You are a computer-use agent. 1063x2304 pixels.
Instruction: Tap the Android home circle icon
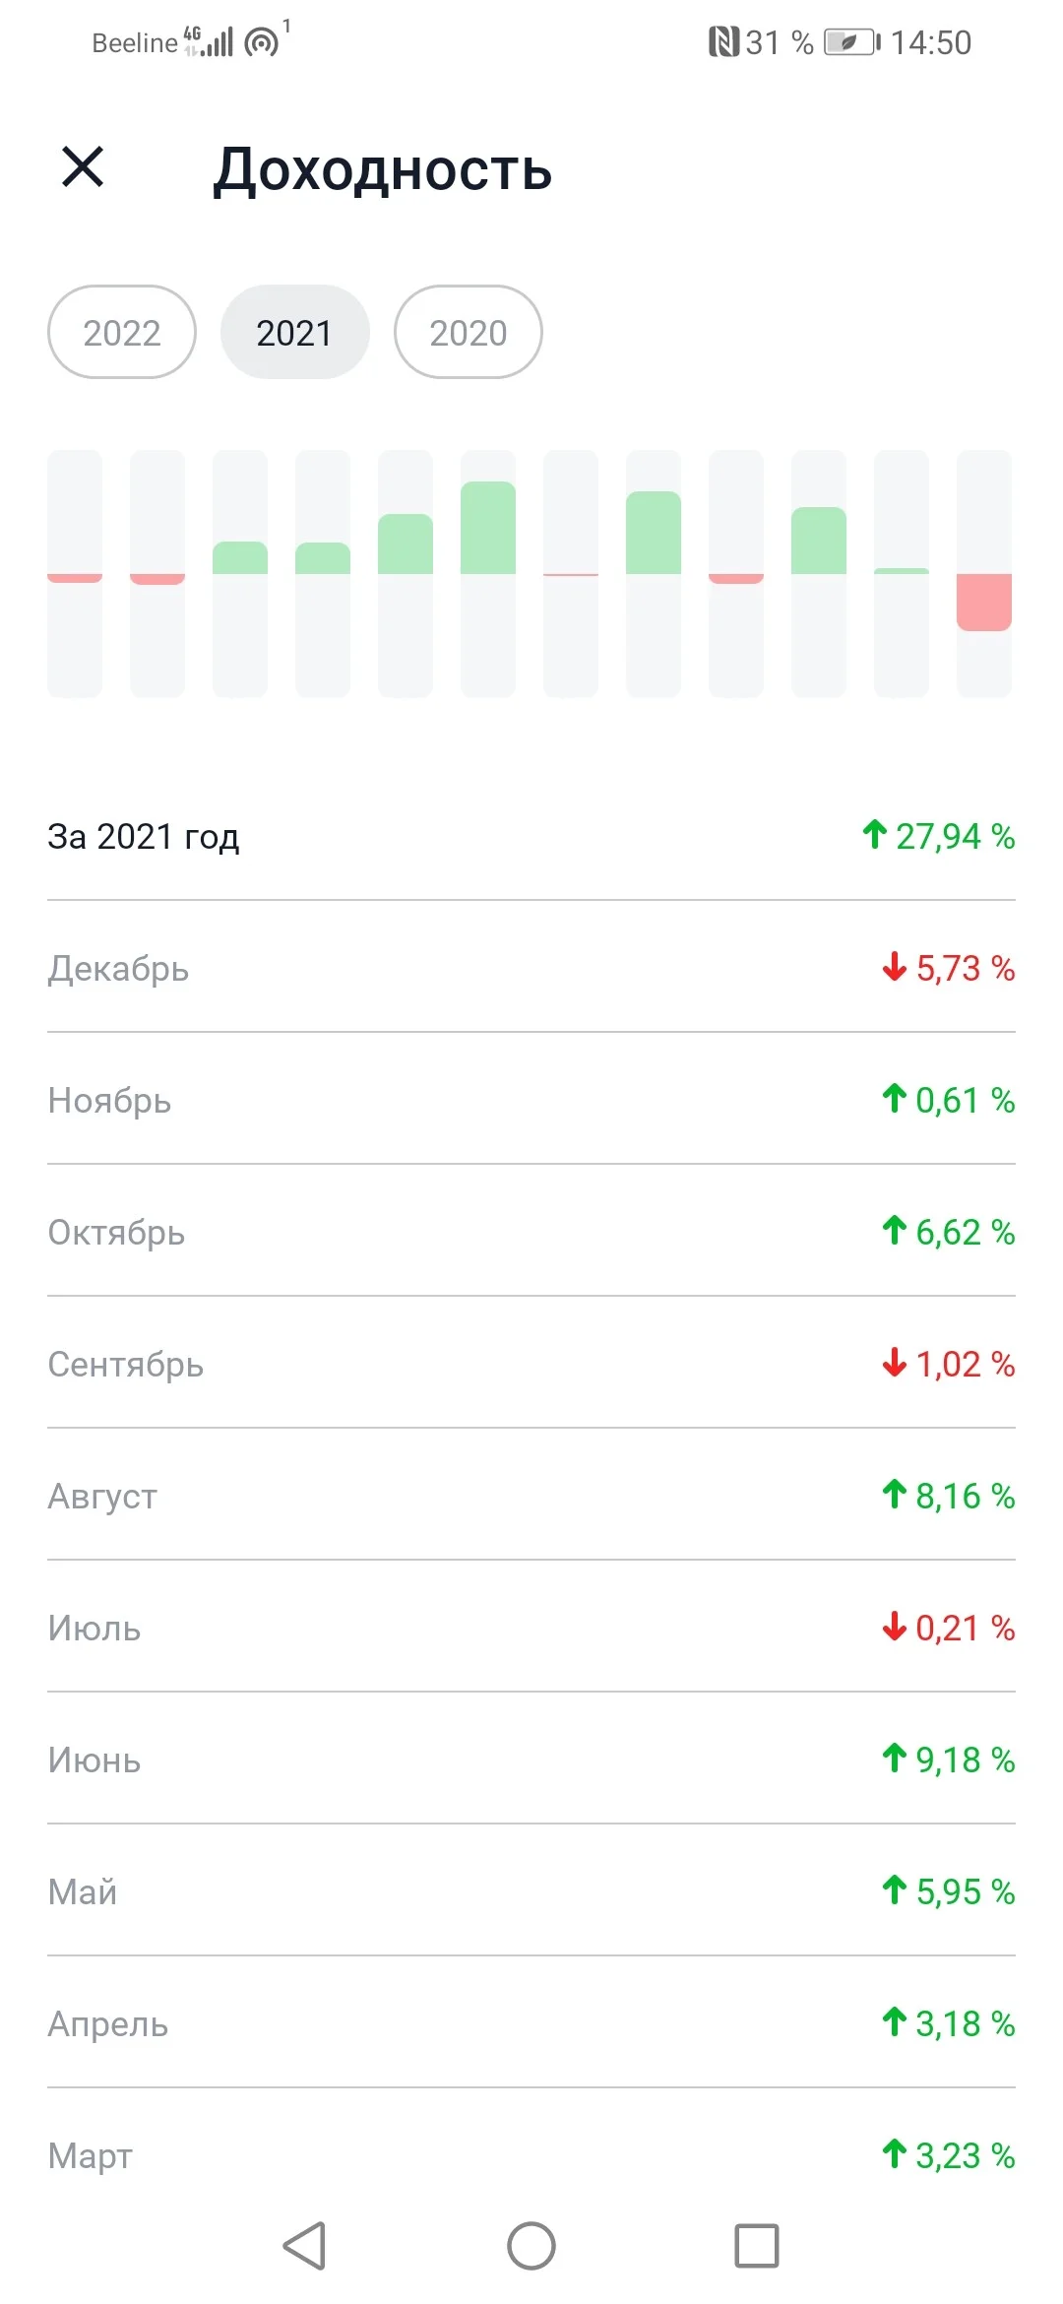(531, 2246)
